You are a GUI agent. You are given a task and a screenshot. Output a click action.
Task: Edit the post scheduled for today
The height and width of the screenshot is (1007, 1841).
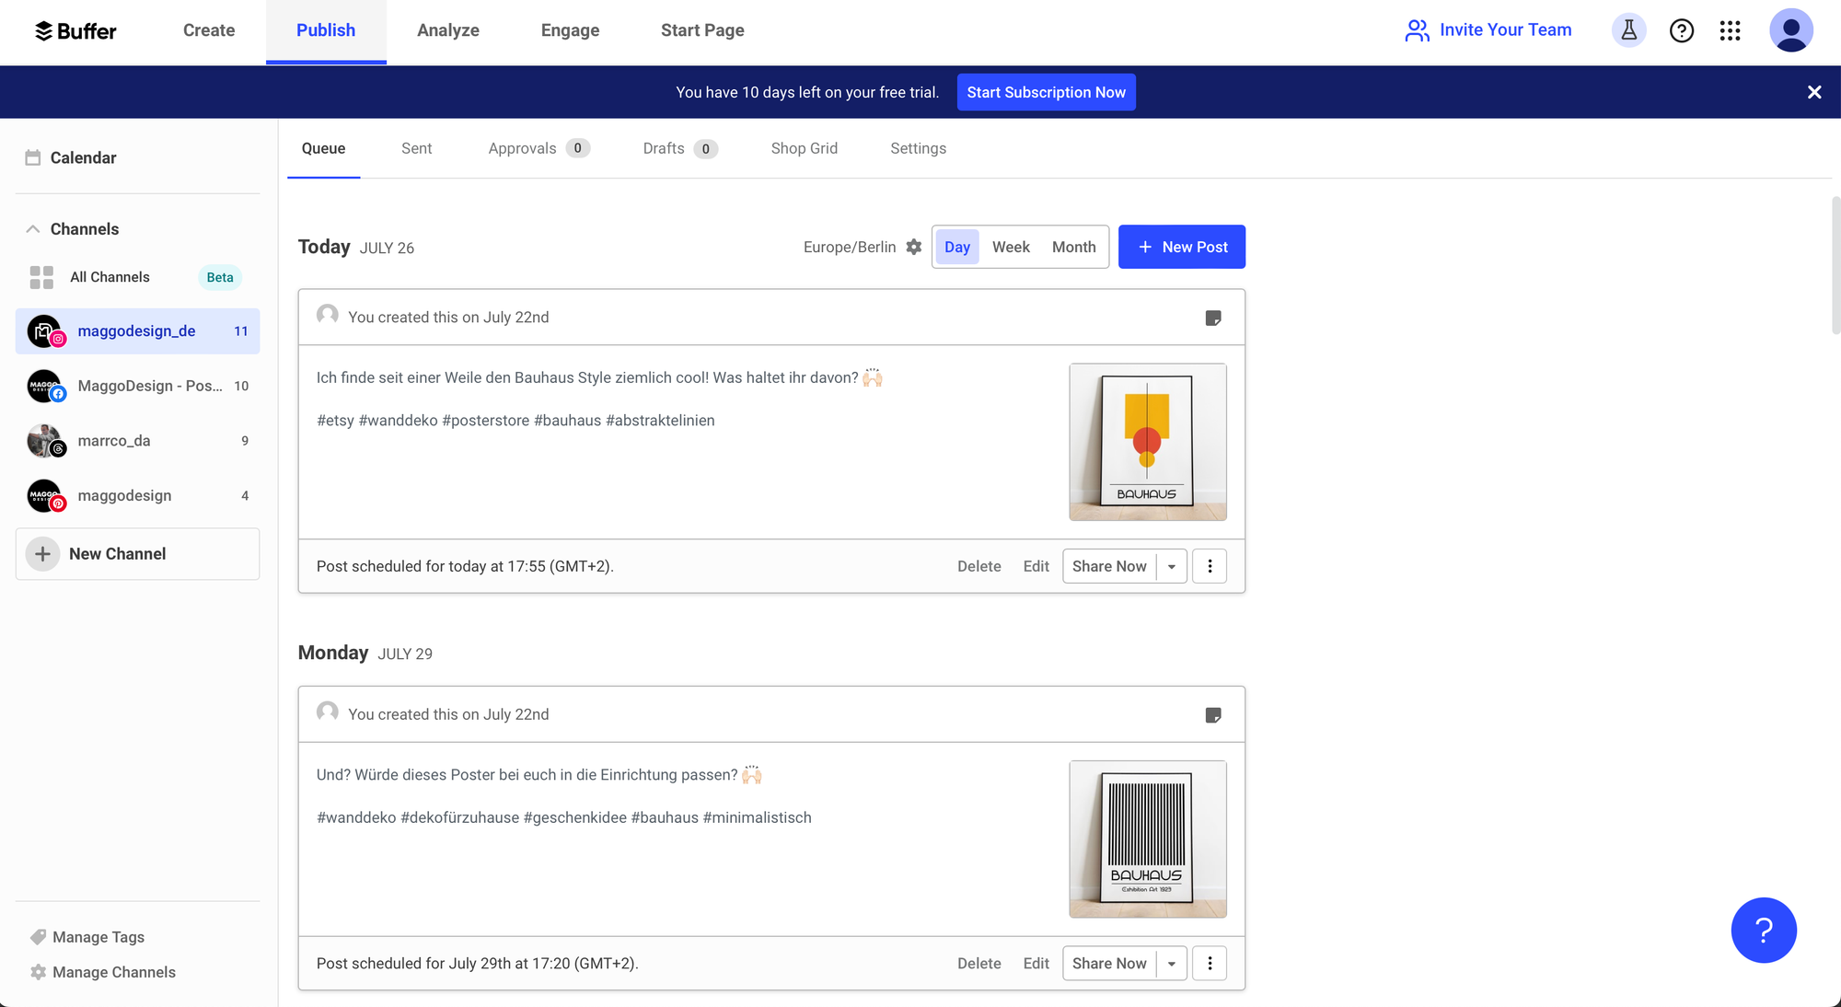tap(1036, 566)
